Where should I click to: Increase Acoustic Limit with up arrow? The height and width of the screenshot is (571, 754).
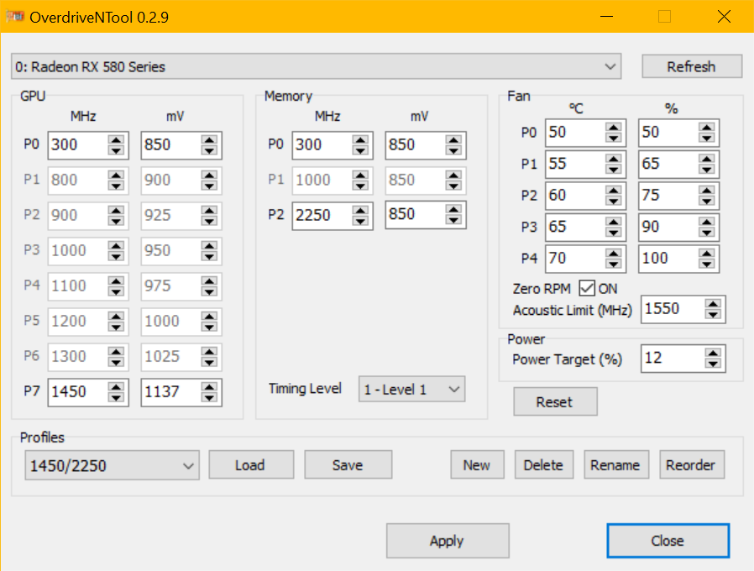713,303
